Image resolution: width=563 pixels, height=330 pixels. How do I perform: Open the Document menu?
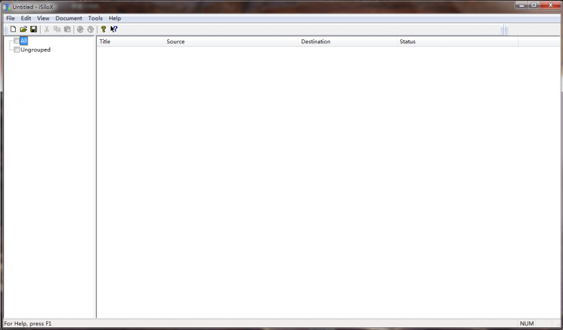pos(69,19)
